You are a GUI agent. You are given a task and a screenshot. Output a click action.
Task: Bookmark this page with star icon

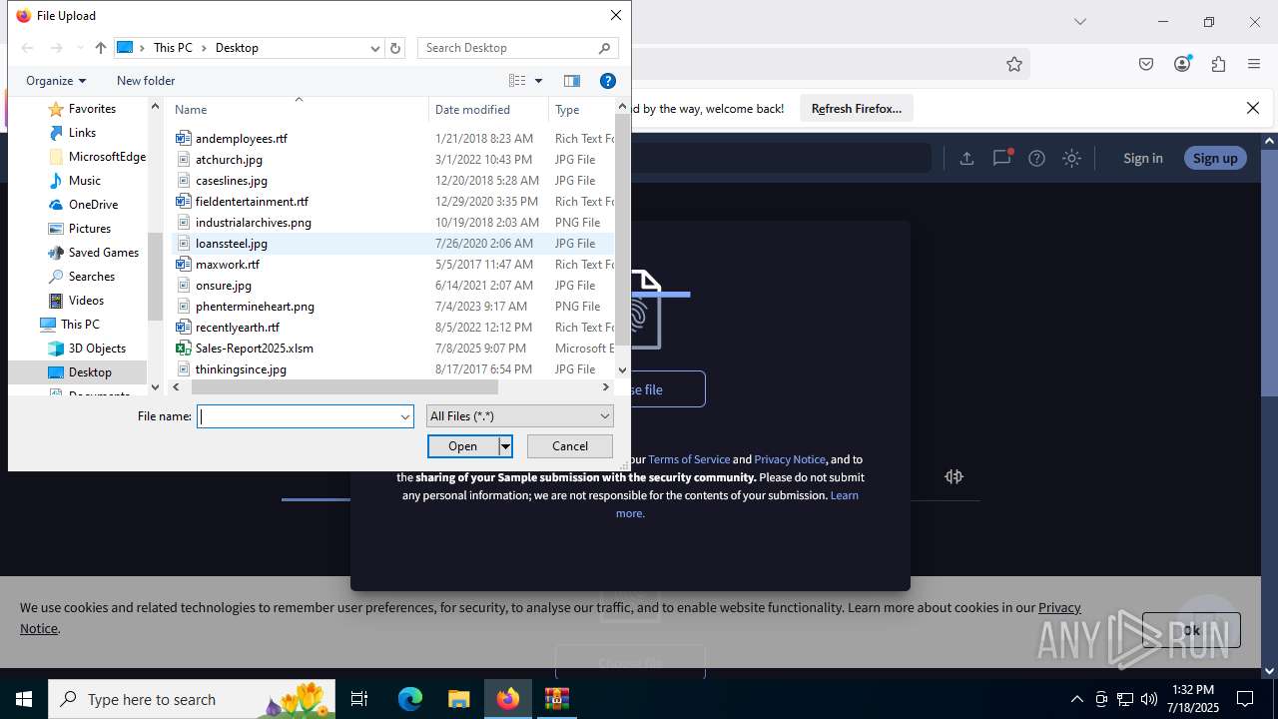[x=1014, y=64]
